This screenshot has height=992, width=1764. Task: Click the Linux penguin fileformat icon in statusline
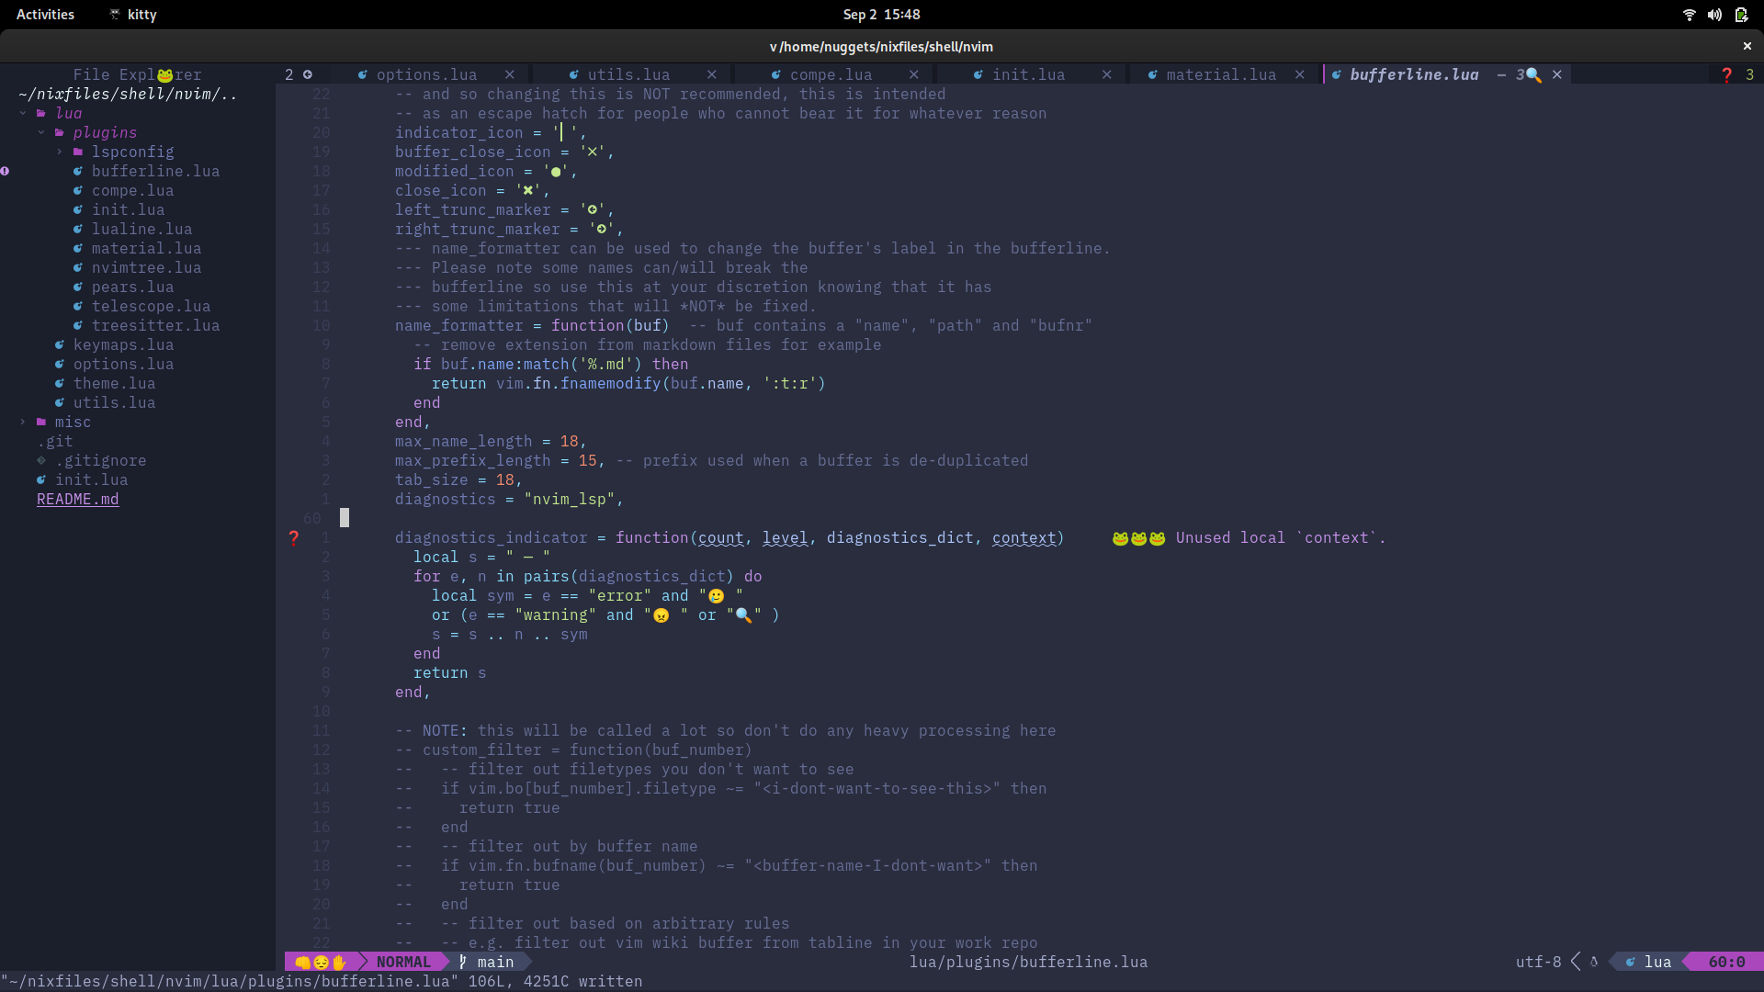tap(1594, 962)
